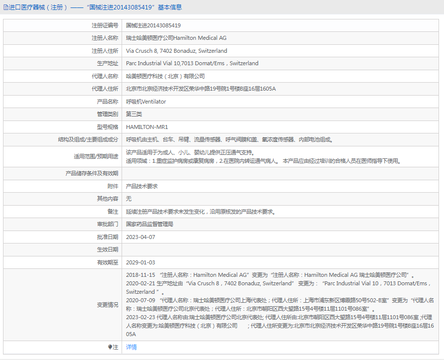Select the 代理人名称 value 哈美顿医疗科技（北京）有限公司

165,76
